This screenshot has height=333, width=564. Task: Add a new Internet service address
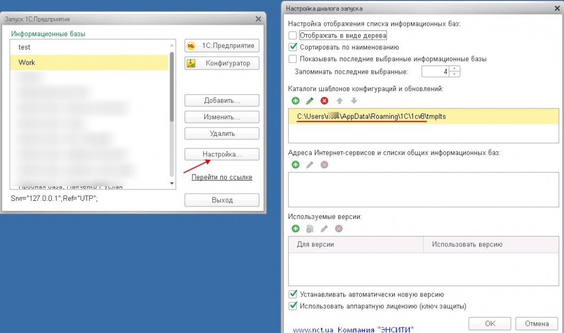tap(296, 165)
